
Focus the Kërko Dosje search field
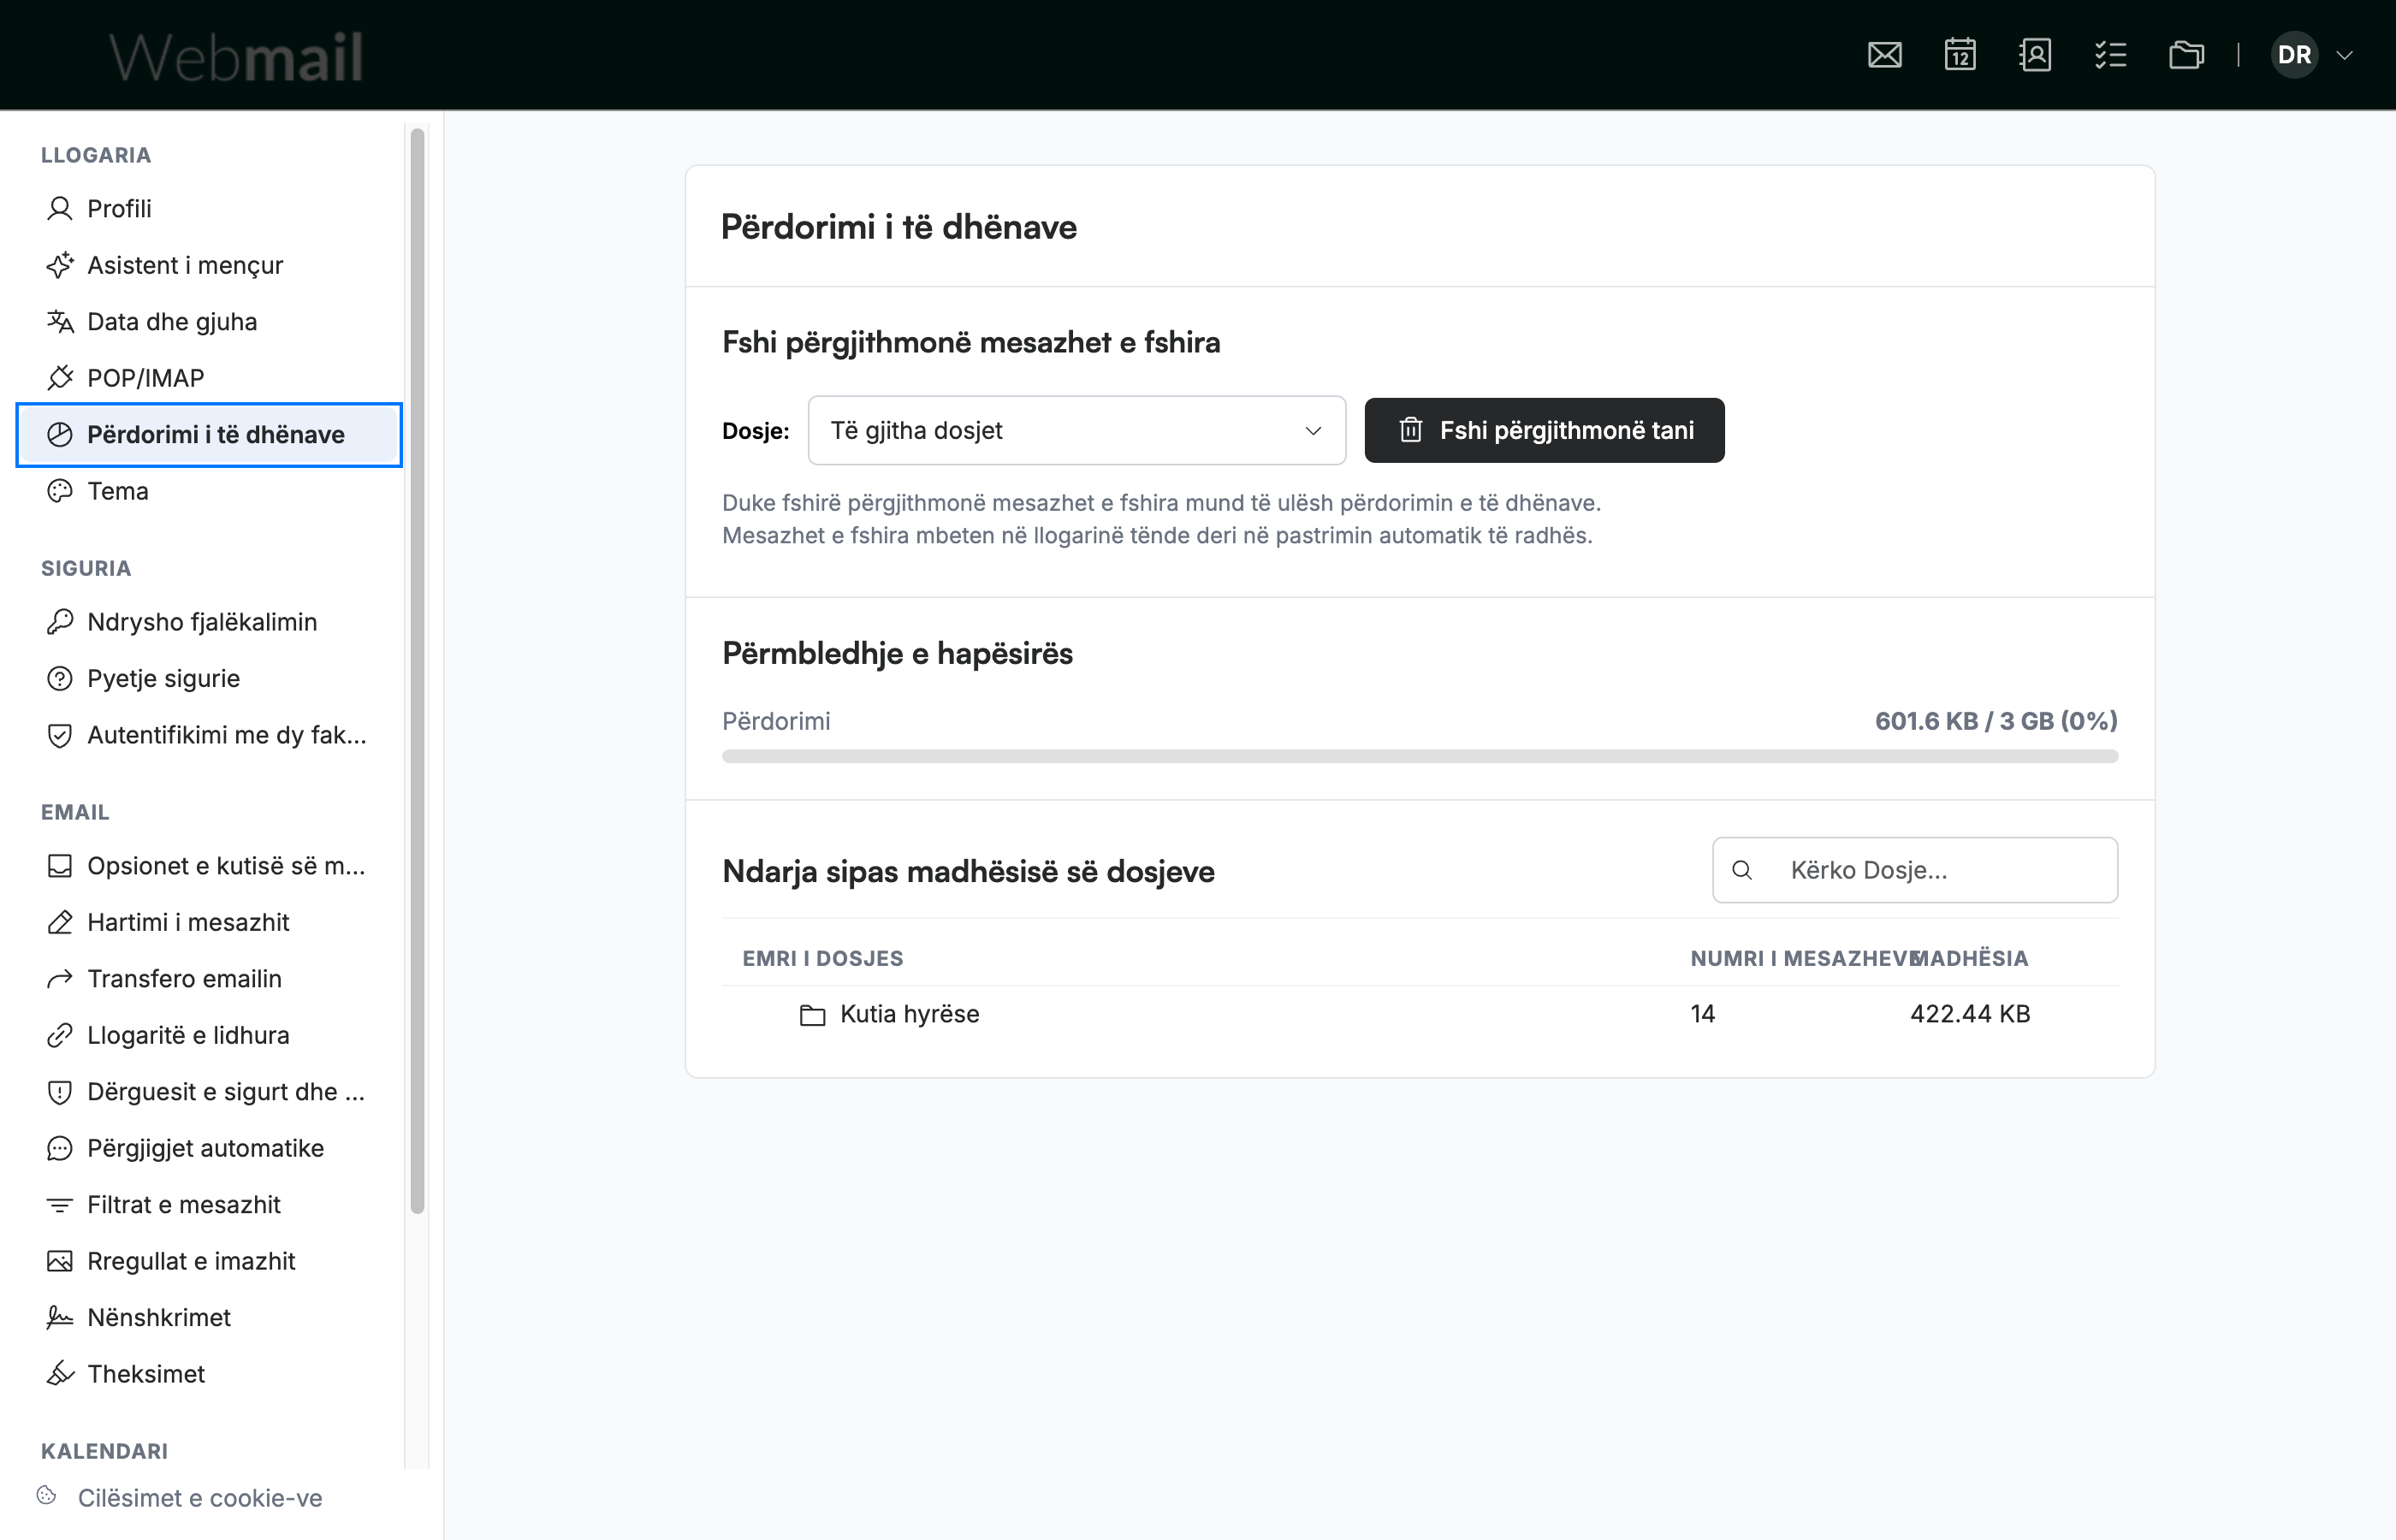[1914, 870]
